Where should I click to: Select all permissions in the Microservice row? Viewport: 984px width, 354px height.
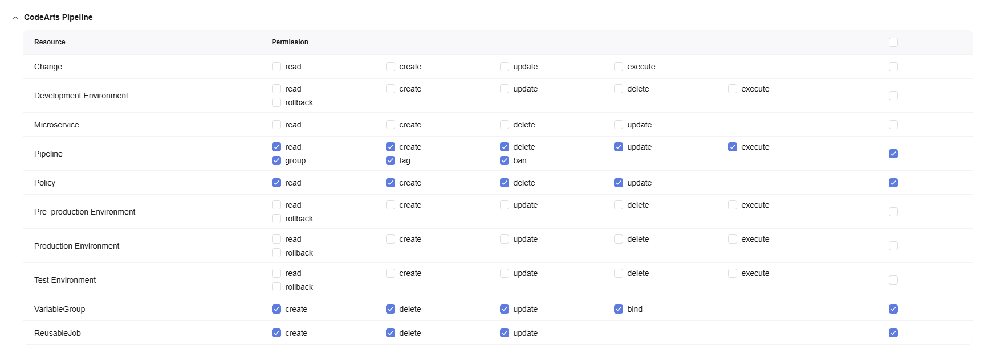pos(893,125)
